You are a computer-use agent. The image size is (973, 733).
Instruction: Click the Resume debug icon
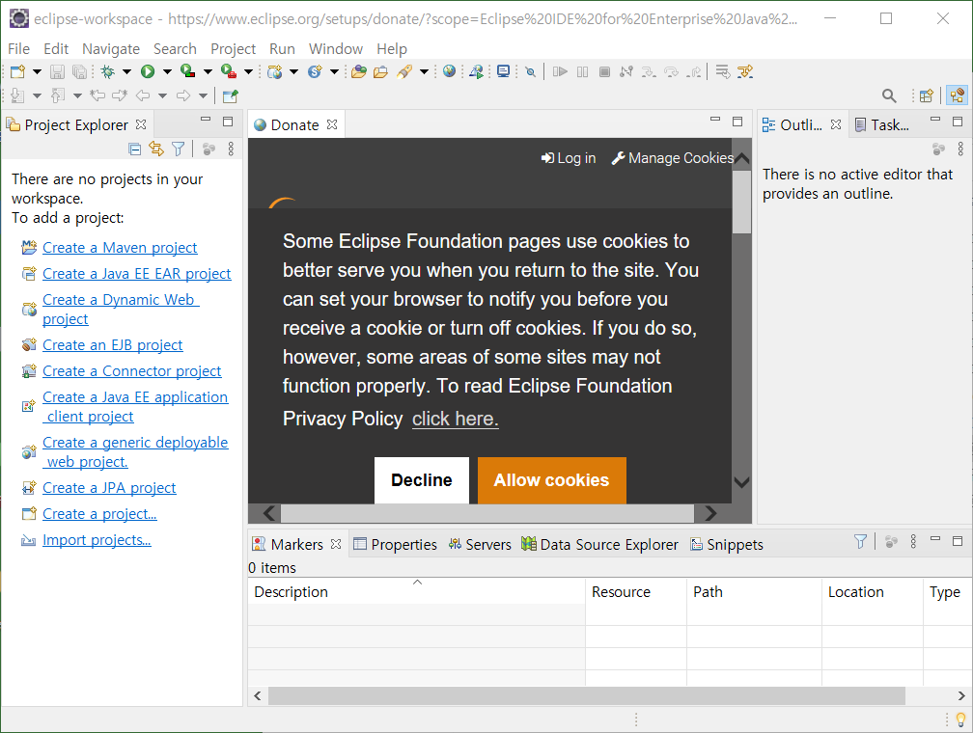click(x=560, y=72)
